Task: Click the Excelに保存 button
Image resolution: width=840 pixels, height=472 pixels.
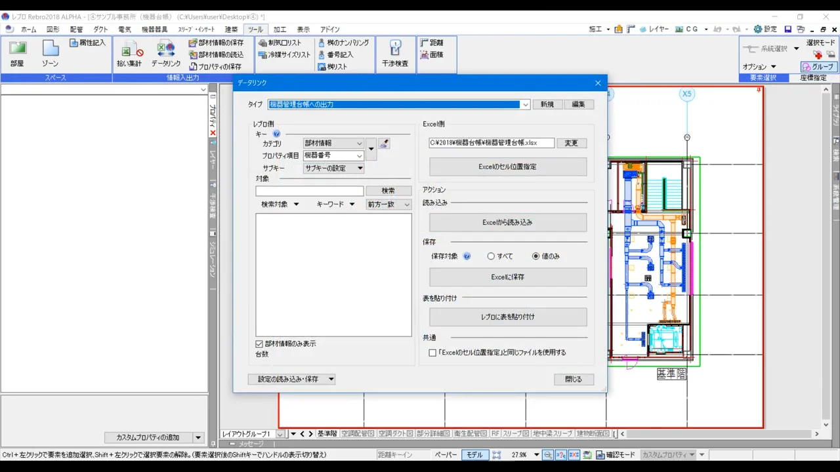Action: (508, 277)
